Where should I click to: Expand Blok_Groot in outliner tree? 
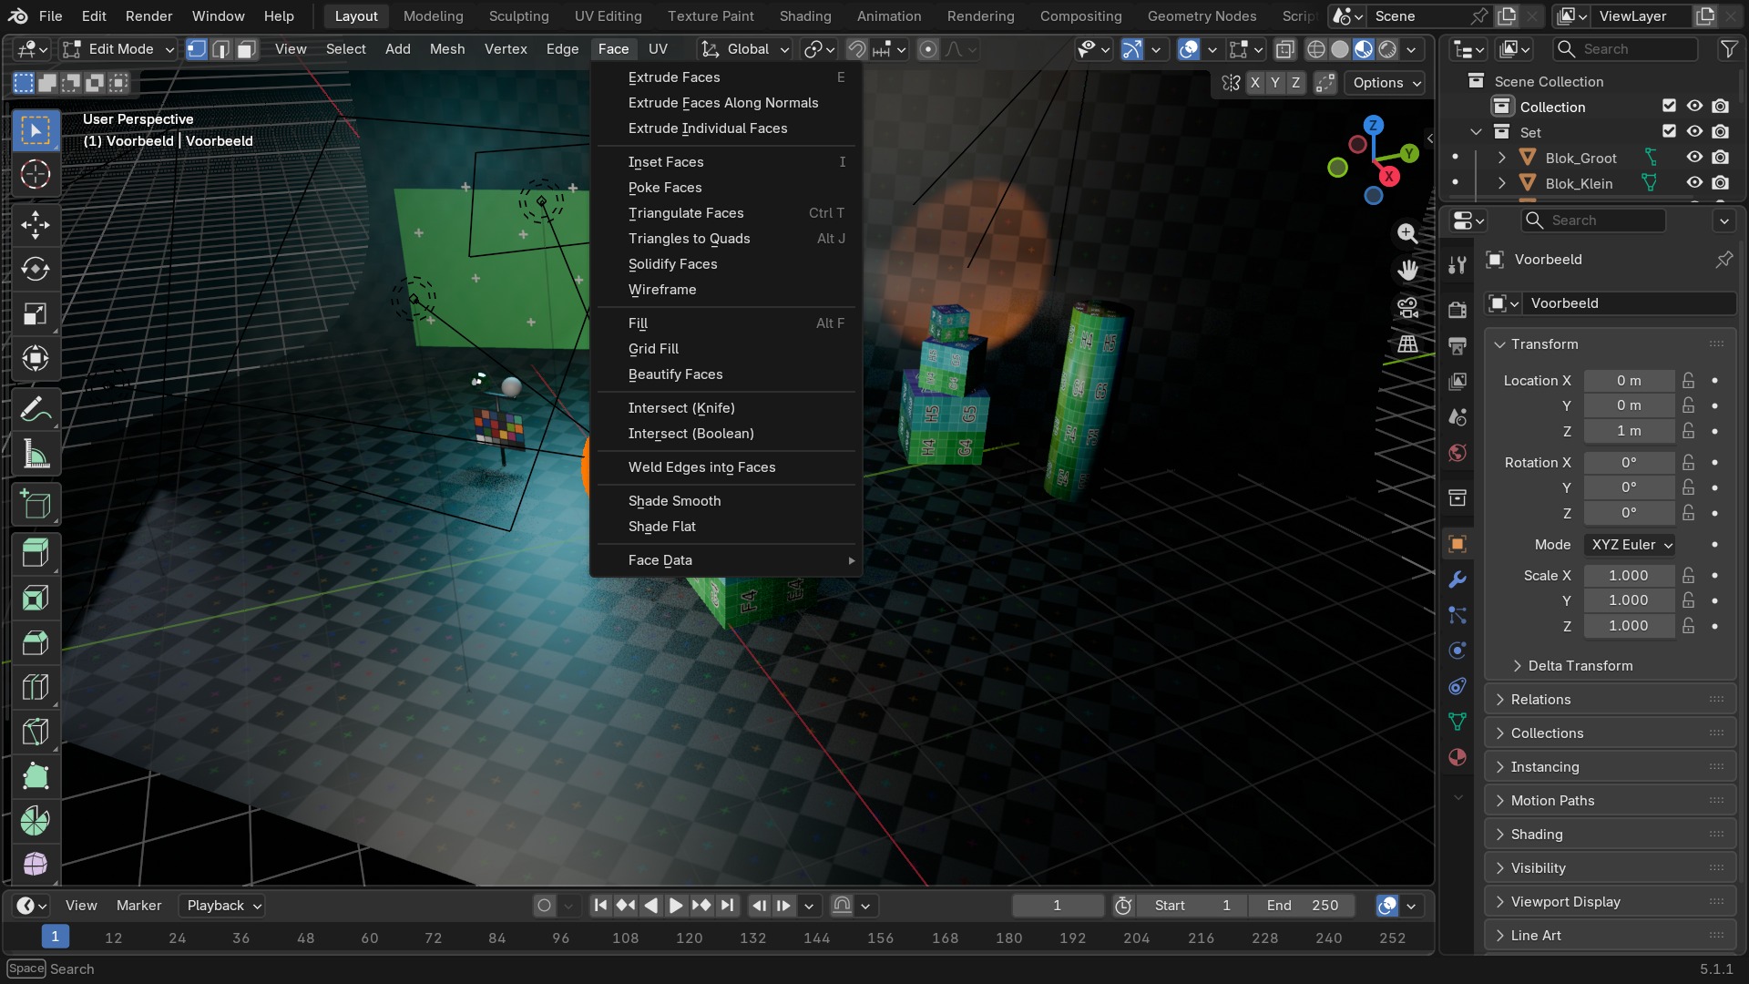point(1502,158)
